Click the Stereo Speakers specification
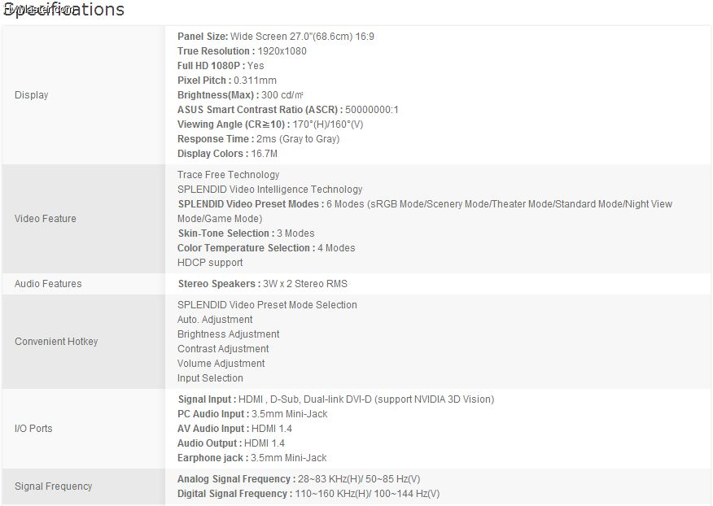The height and width of the screenshot is (506, 713). (x=262, y=284)
